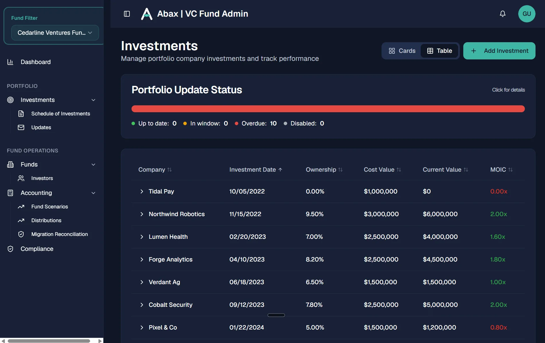Open the Fund Filter dropdown
Viewport: 545px width, 343px height.
(55, 33)
